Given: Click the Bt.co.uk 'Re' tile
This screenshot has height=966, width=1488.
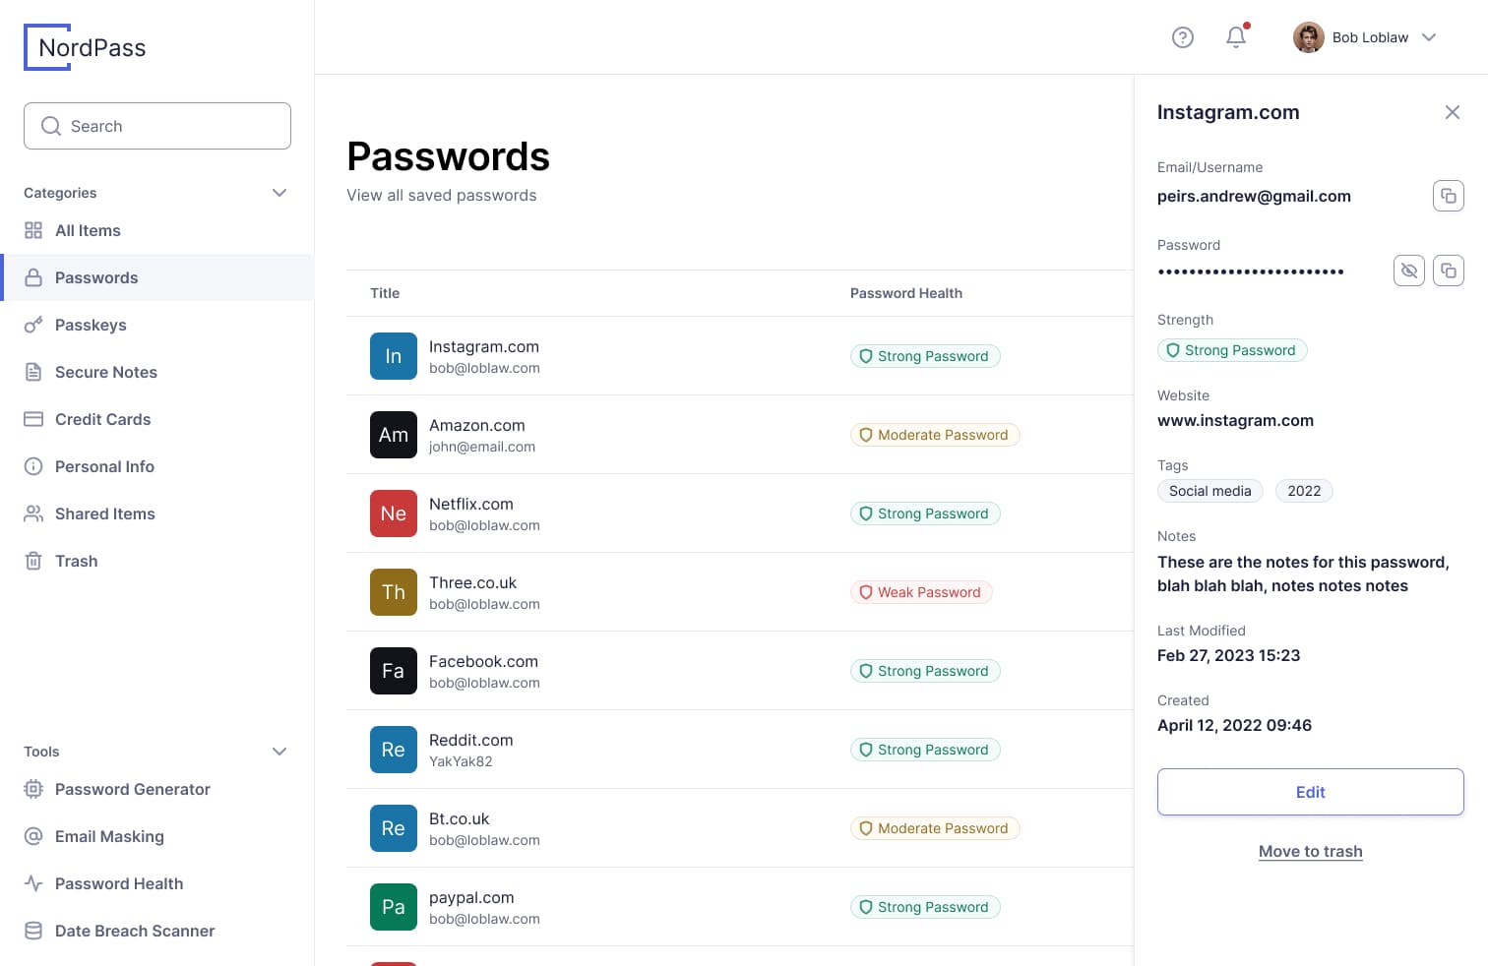Looking at the screenshot, I should 394,828.
